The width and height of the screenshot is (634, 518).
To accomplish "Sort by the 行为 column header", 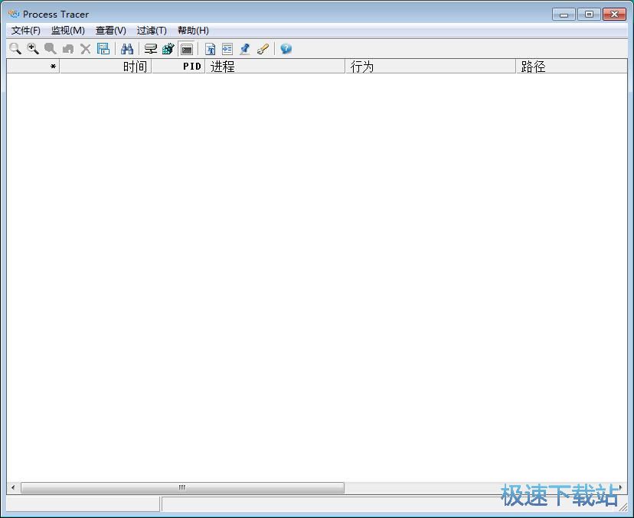I will [x=430, y=67].
